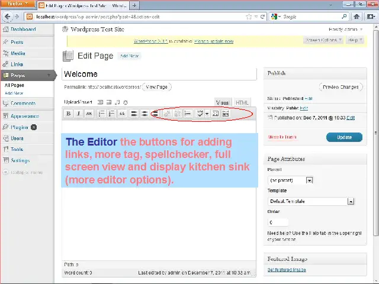Toggle the spellchecker button
The image size is (379, 284).
200,114
